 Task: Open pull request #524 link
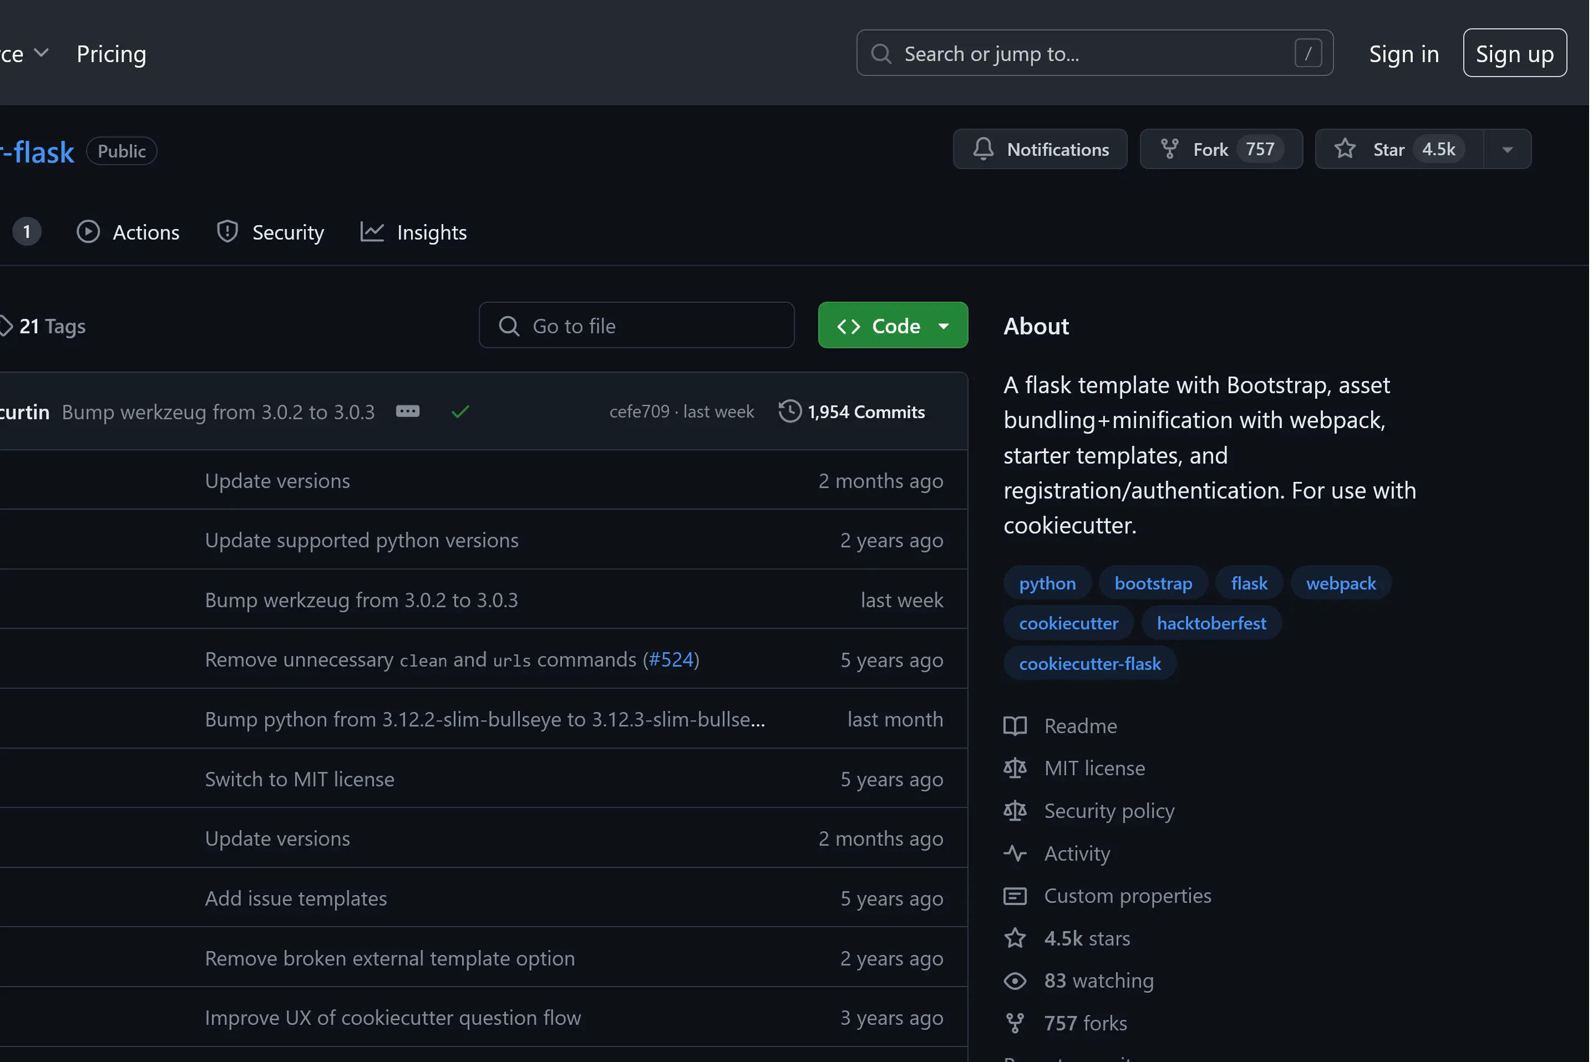tap(671, 660)
